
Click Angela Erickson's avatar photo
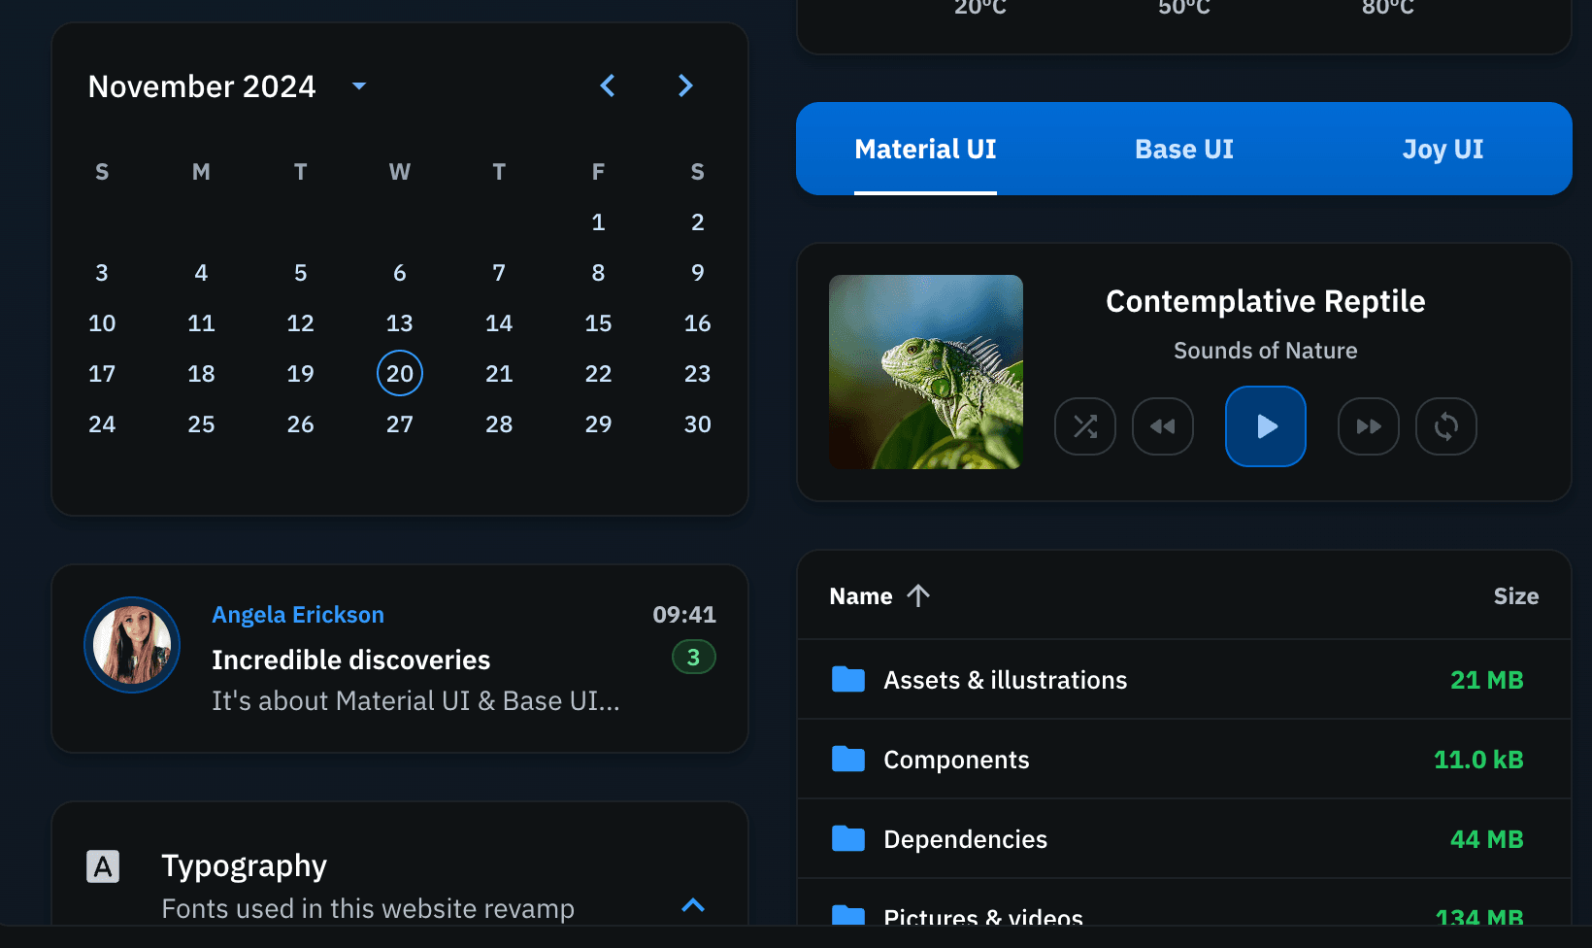132,645
